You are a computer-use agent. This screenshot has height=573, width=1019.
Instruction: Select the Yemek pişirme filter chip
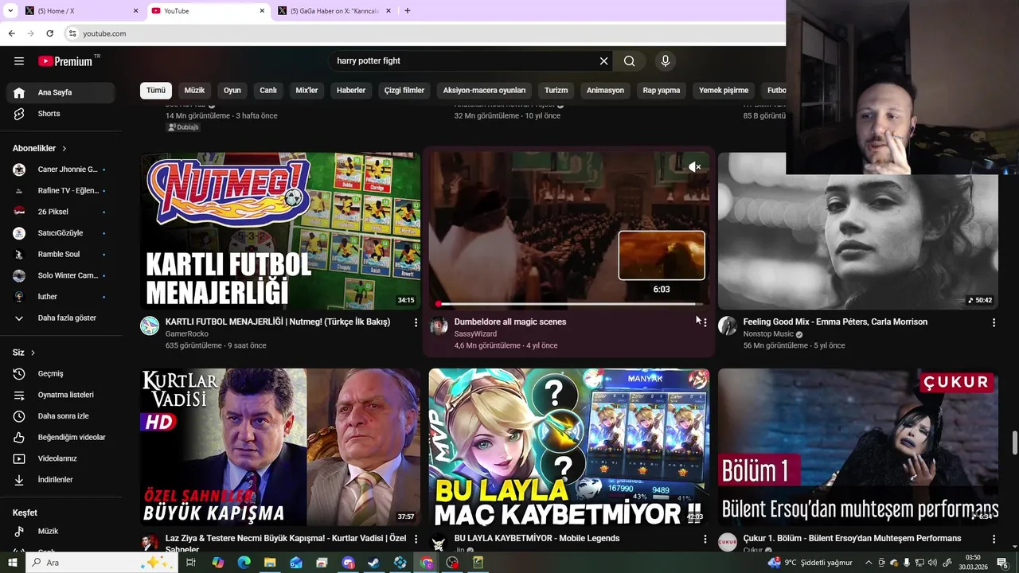[x=724, y=91]
